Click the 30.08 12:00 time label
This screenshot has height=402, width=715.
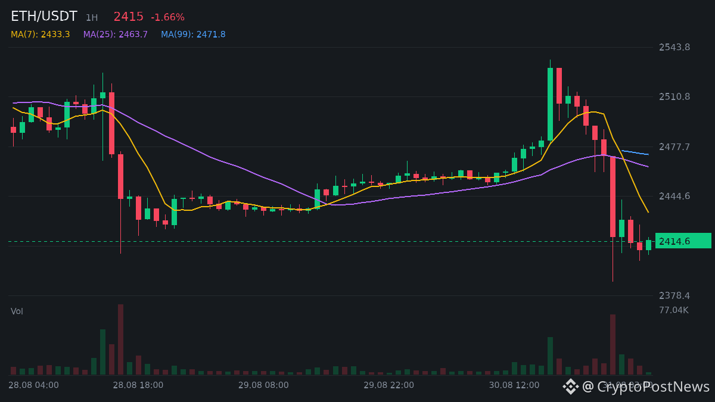pos(514,385)
